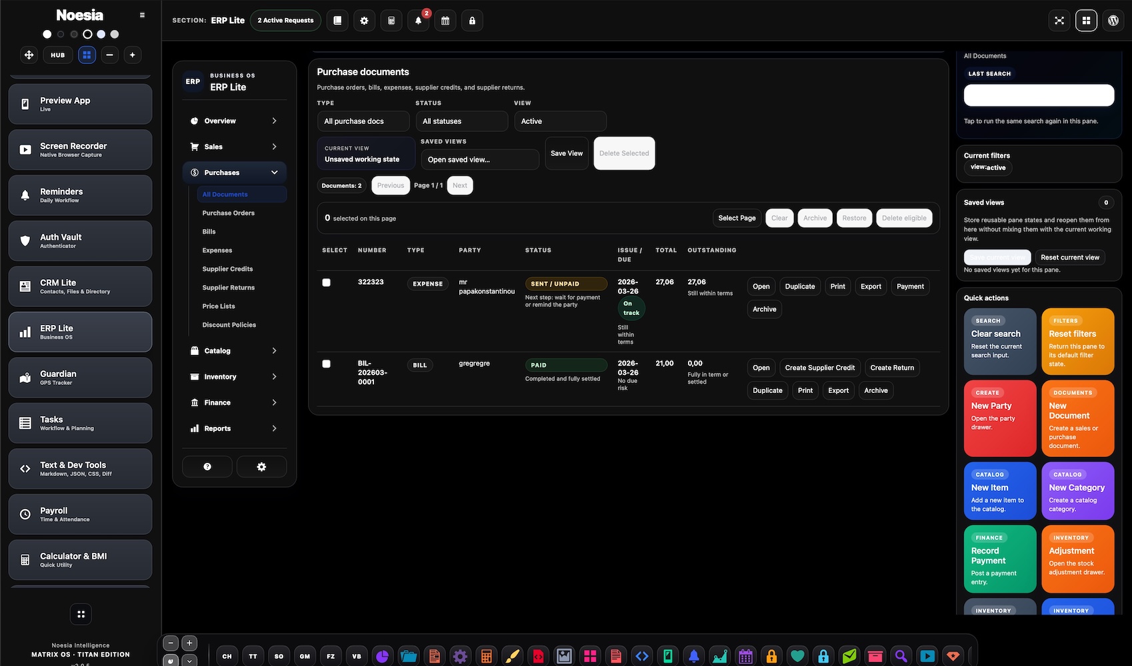Click Payment button for document 322323
Screen dimensions: 1132x666
[910, 286]
